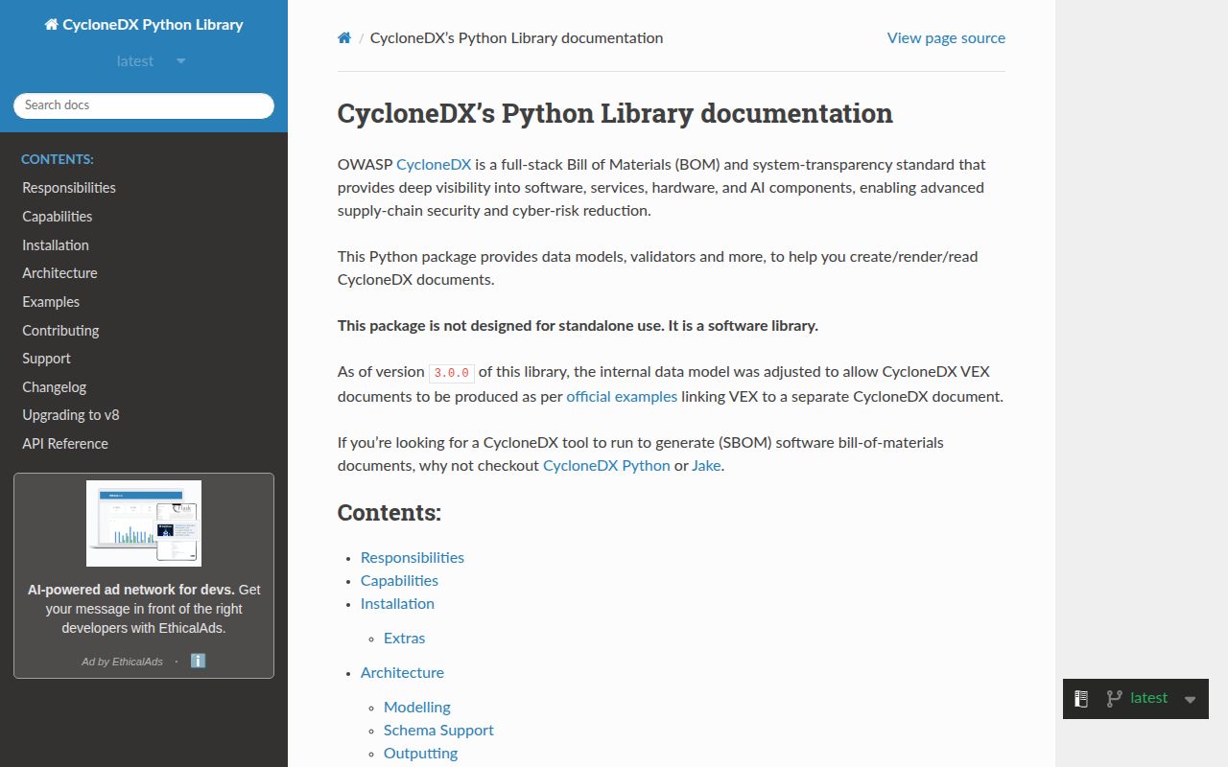Click the branch icon beside latest flyout

click(1114, 699)
